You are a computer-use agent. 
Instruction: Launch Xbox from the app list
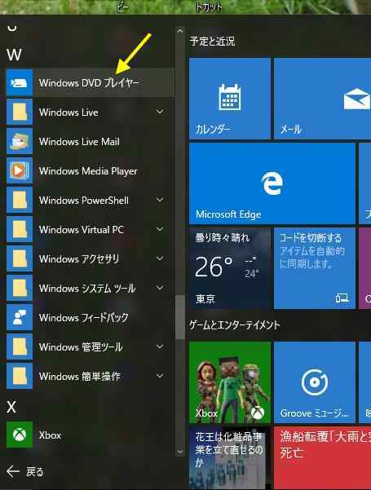coord(90,435)
